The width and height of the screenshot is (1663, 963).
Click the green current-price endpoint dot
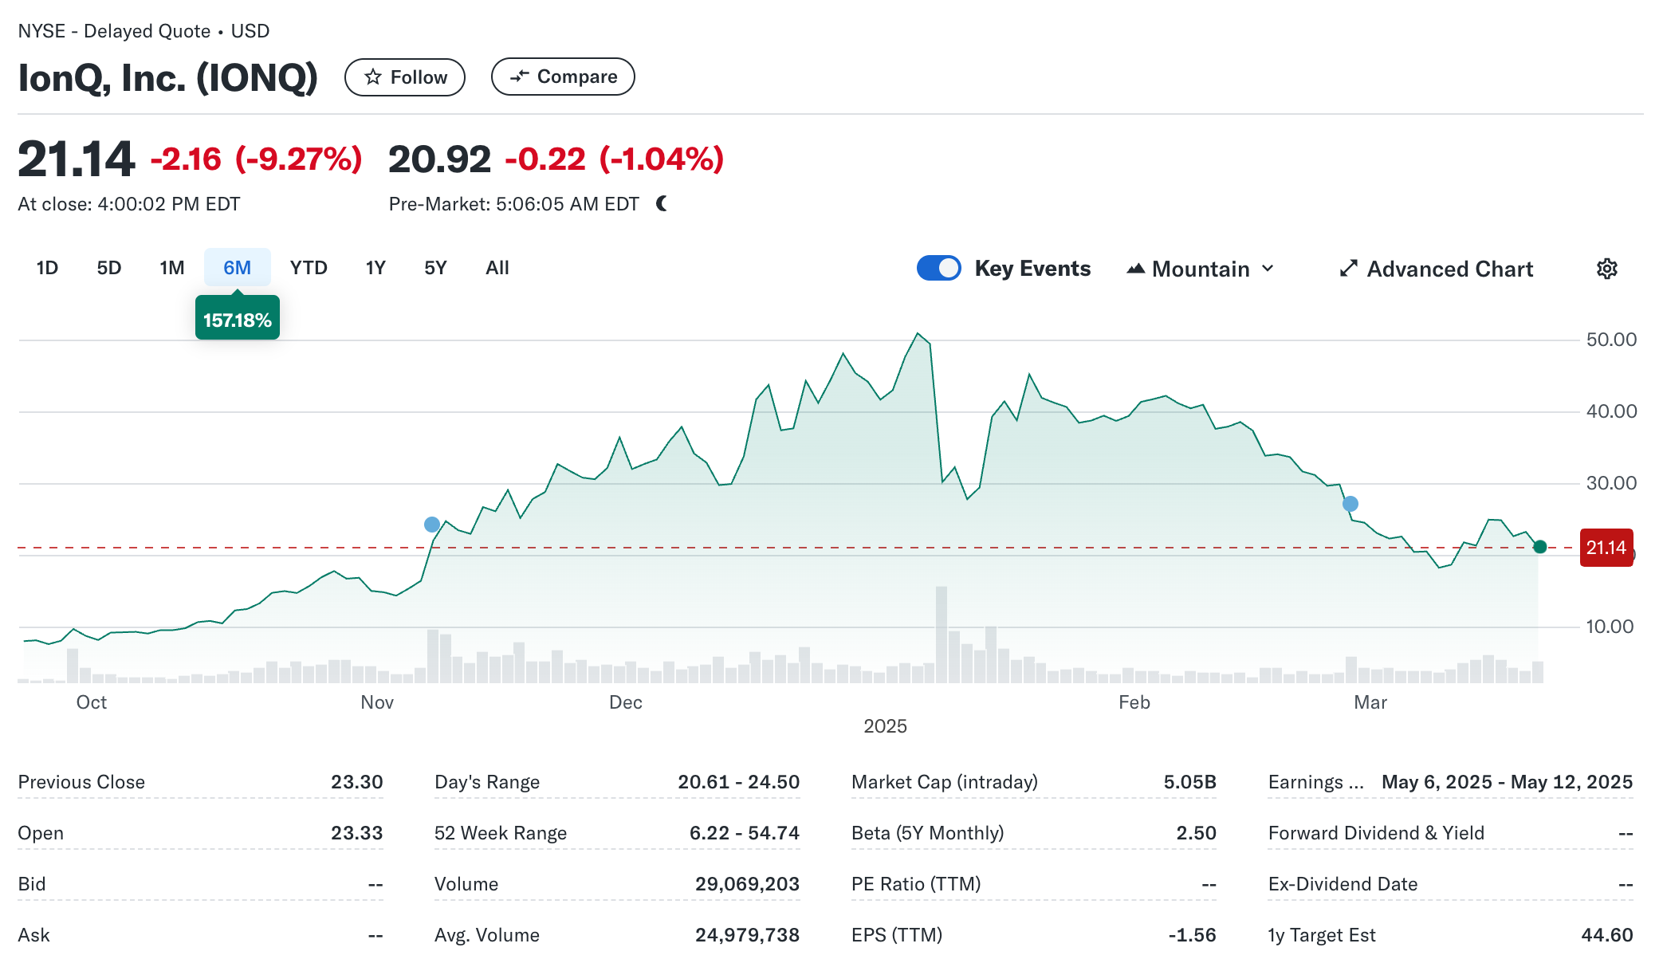tap(1540, 547)
